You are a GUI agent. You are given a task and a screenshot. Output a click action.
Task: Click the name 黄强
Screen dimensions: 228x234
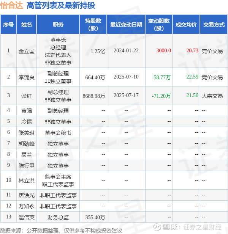[27, 111]
